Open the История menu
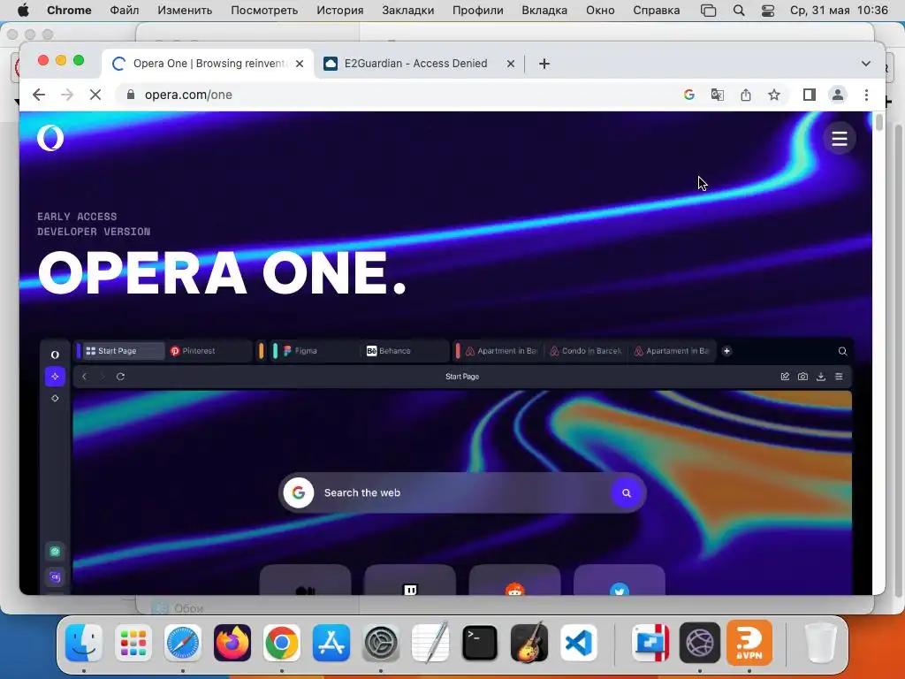Screen dimensions: 905x679 point(340,11)
